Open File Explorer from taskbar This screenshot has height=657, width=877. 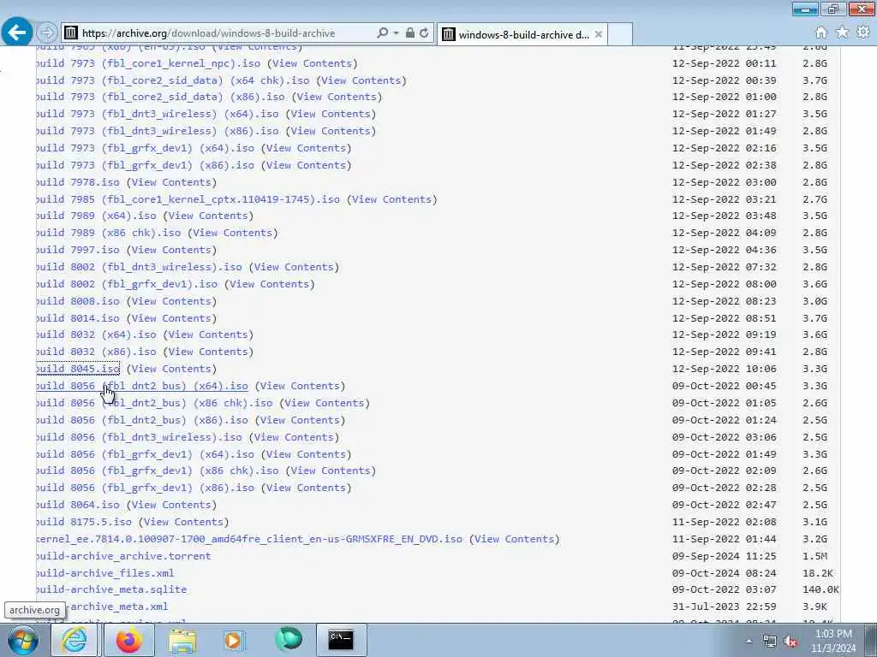click(182, 640)
